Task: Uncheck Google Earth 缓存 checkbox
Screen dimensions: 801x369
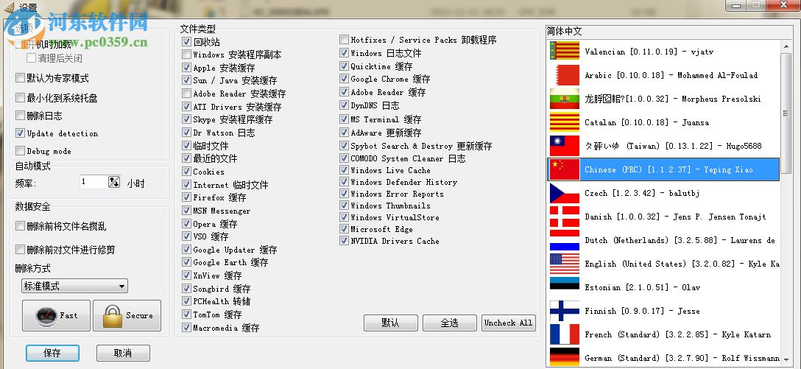Action: pyautogui.click(x=186, y=262)
